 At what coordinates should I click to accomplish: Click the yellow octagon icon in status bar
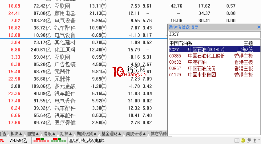coord(243,141)
